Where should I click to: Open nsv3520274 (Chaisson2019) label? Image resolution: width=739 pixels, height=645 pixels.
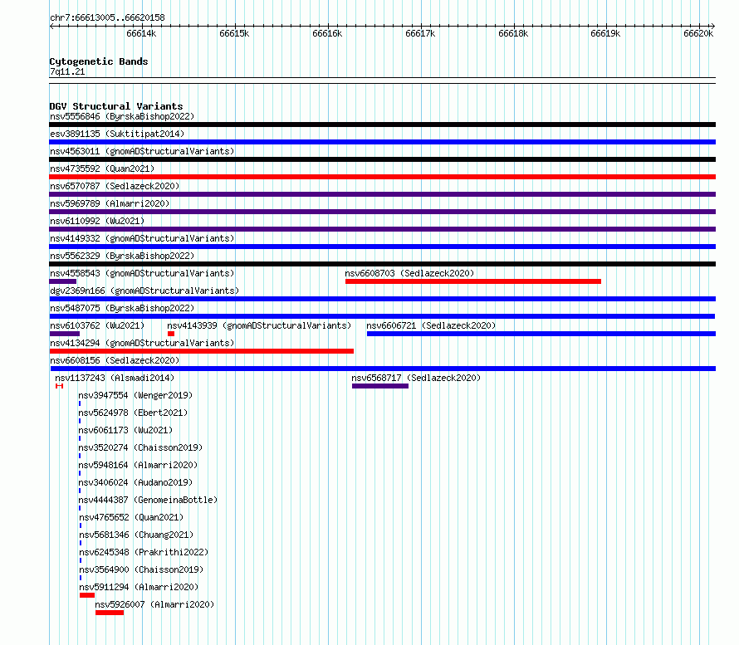pos(140,447)
